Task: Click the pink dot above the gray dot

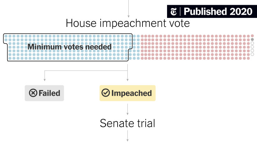Action: tap(252, 36)
